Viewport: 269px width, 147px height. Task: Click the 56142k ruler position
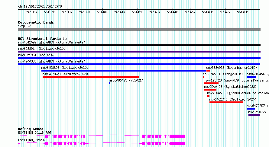[137, 12]
